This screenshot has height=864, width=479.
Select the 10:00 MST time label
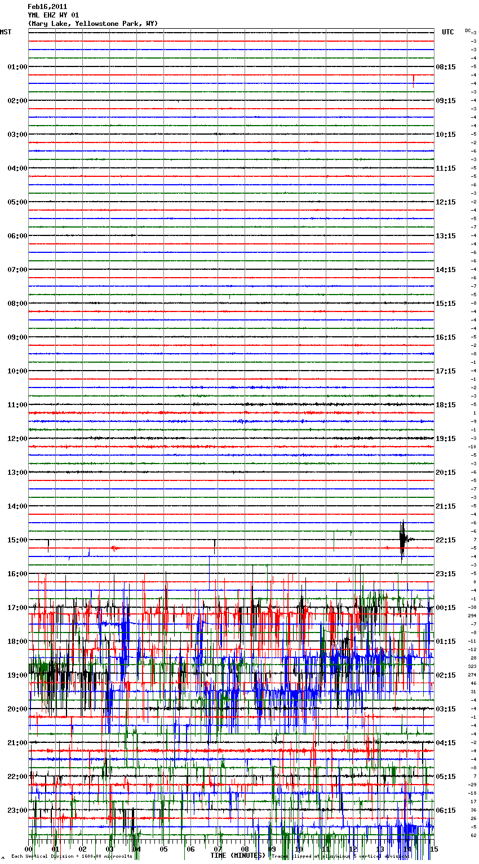click(x=17, y=371)
